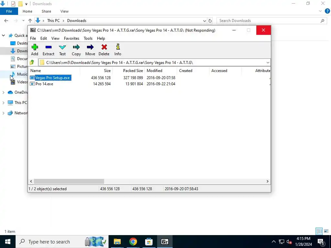
Task: Open the 7-Zip Edit menu
Action: click(x=44, y=38)
